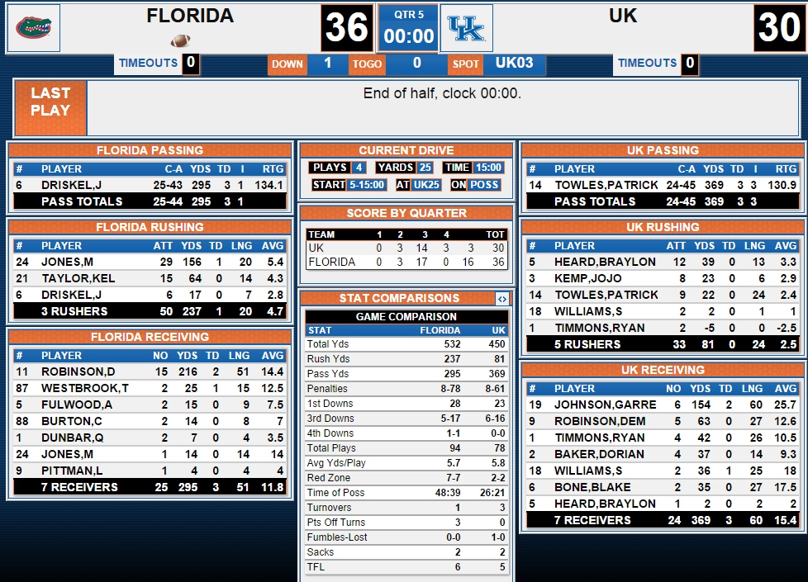Toggle the Stat Comparisons switch arrows
The height and width of the screenshot is (582, 808).
(501, 298)
